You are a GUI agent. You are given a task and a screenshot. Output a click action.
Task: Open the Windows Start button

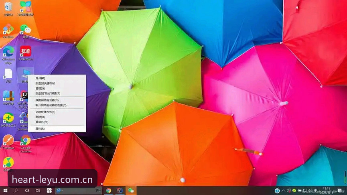(5, 191)
